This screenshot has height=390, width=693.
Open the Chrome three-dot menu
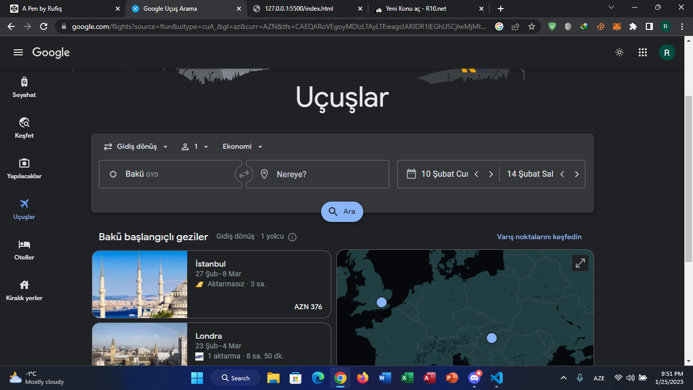681,26
